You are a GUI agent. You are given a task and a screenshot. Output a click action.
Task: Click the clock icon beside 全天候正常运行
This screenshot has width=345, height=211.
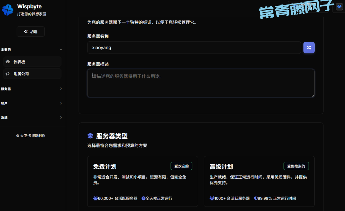143,198
